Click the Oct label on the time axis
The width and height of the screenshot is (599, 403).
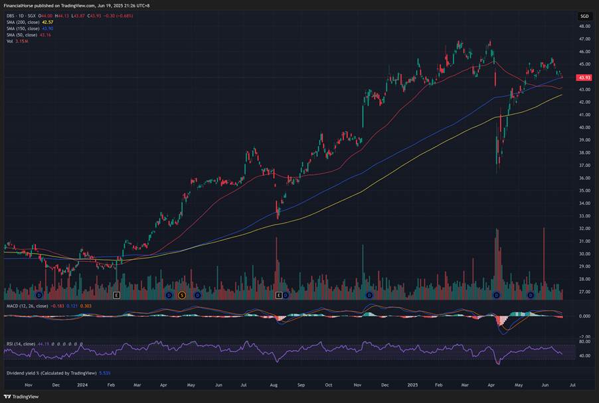(329, 385)
